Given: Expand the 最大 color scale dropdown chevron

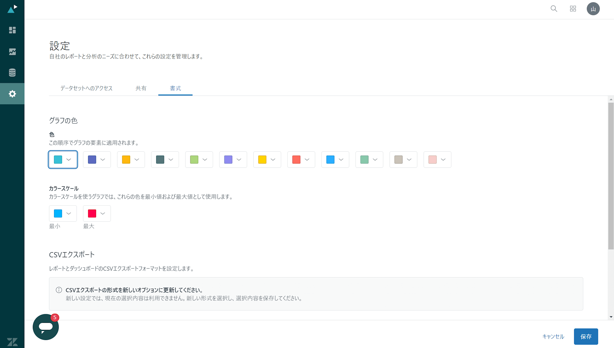Looking at the screenshot, I should pyautogui.click(x=103, y=214).
